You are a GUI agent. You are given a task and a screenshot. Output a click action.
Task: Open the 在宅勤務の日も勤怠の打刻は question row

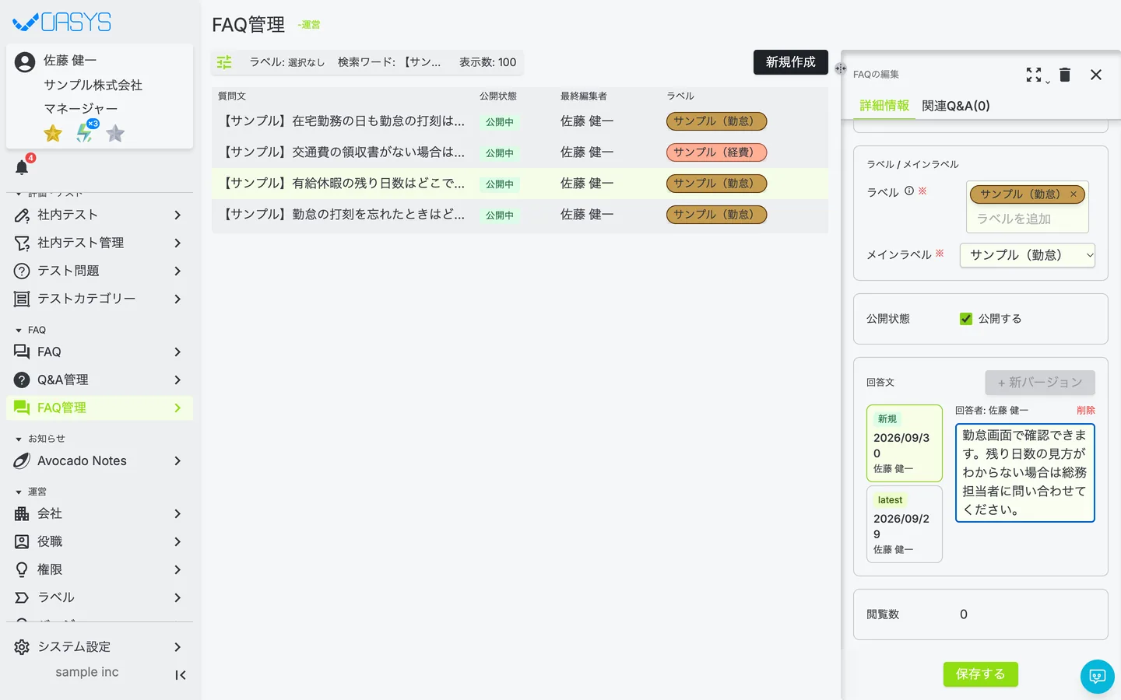point(520,121)
